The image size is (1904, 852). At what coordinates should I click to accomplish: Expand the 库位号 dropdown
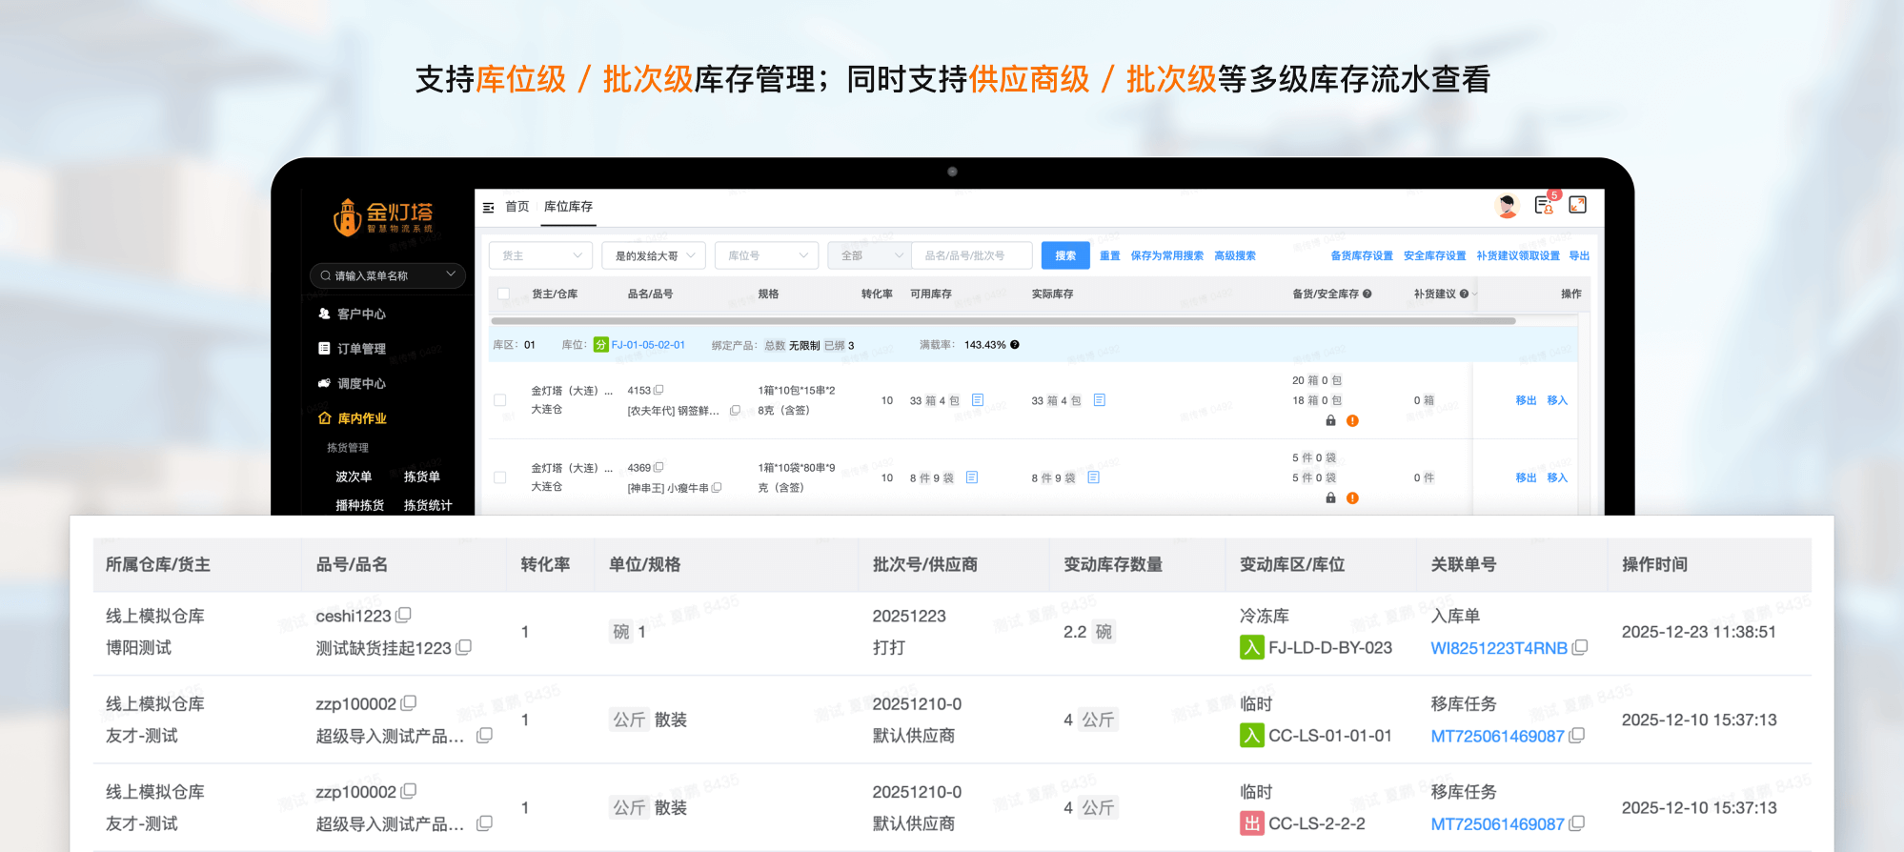click(766, 255)
